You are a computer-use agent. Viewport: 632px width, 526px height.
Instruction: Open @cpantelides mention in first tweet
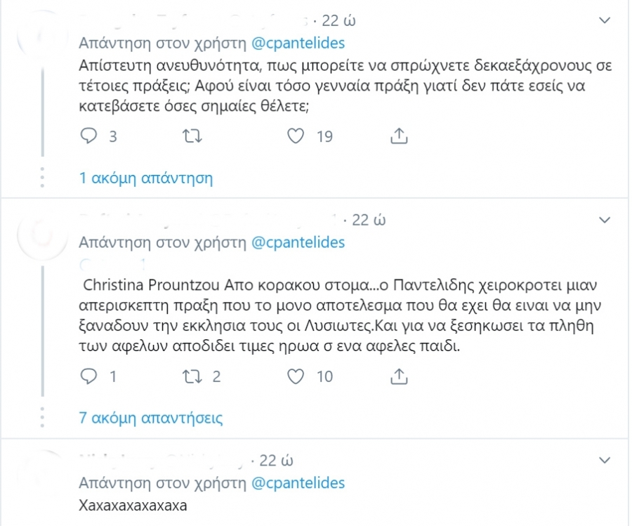click(x=298, y=43)
